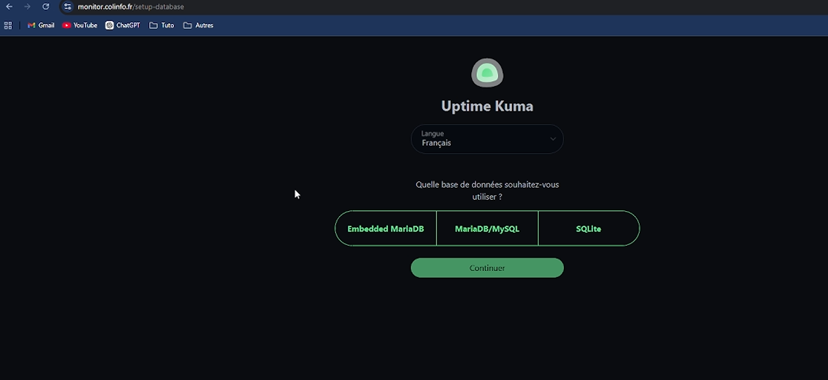Click the chevron arrow in language selector

tap(553, 139)
